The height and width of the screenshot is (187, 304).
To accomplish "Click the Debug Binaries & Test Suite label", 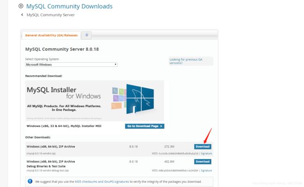I will [x=46, y=166].
